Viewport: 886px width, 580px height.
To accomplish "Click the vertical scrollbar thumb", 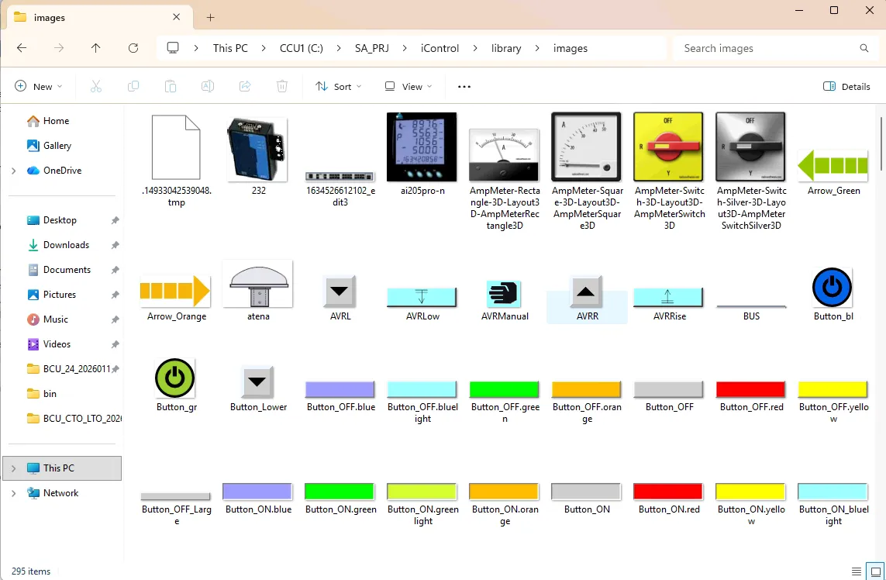I will click(881, 143).
